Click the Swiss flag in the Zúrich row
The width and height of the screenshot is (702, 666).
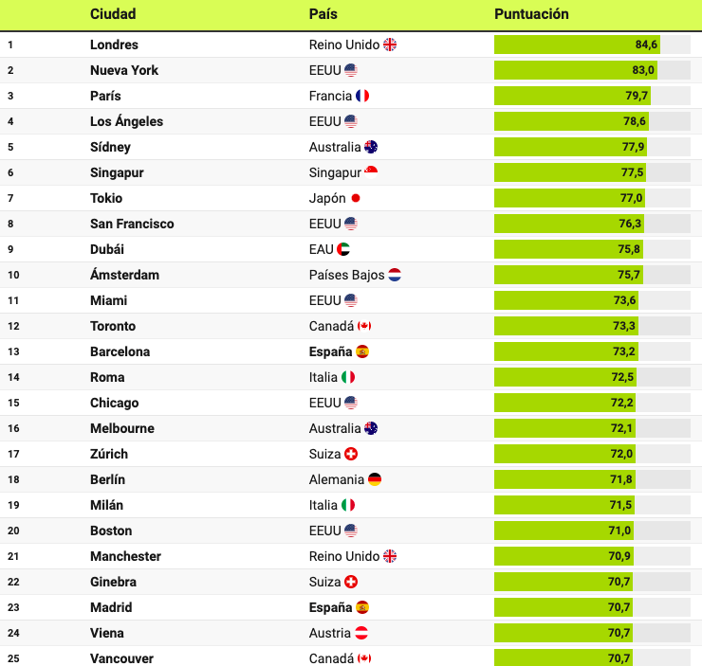351,454
